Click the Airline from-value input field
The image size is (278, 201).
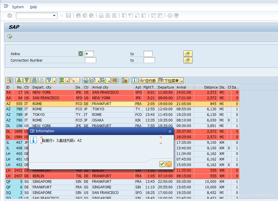pyautogui.click(x=89, y=54)
